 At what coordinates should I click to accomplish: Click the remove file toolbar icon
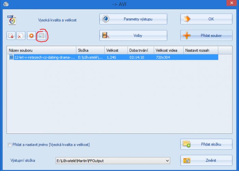11,36
